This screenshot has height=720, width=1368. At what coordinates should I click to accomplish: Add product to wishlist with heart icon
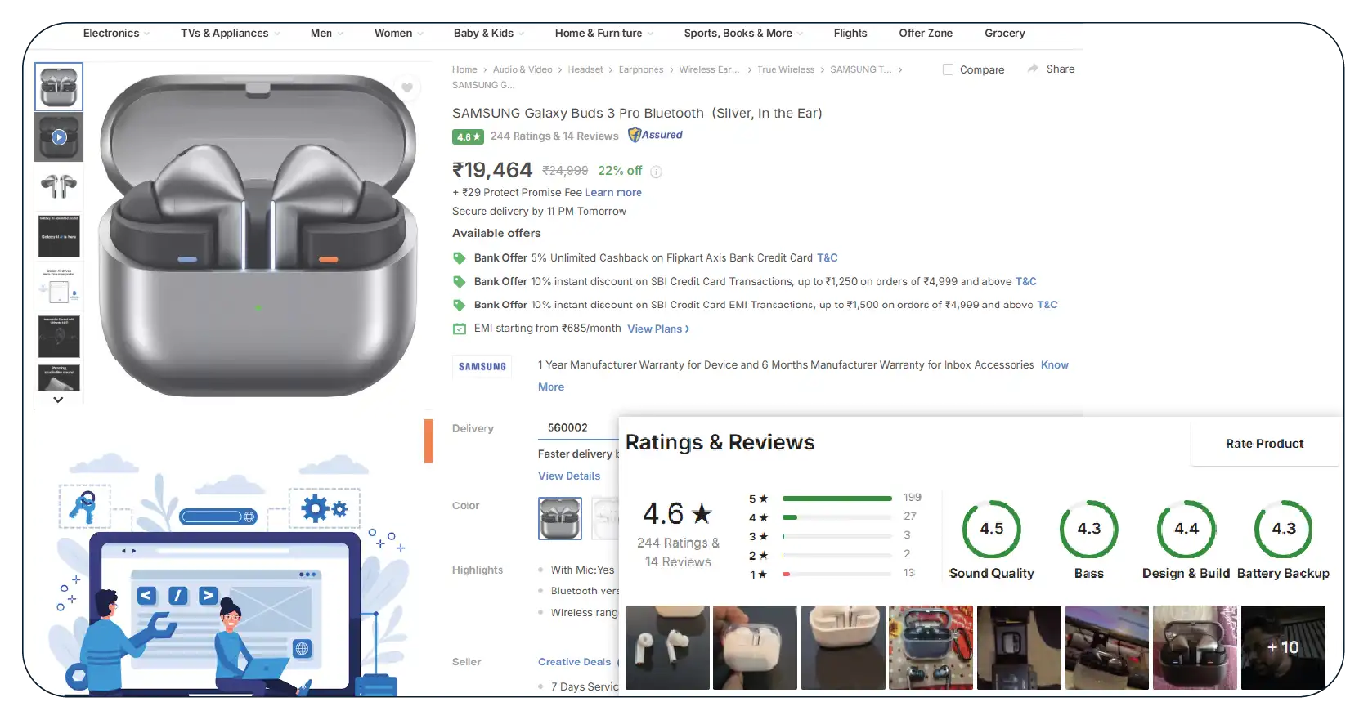pyautogui.click(x=406, y=87)
